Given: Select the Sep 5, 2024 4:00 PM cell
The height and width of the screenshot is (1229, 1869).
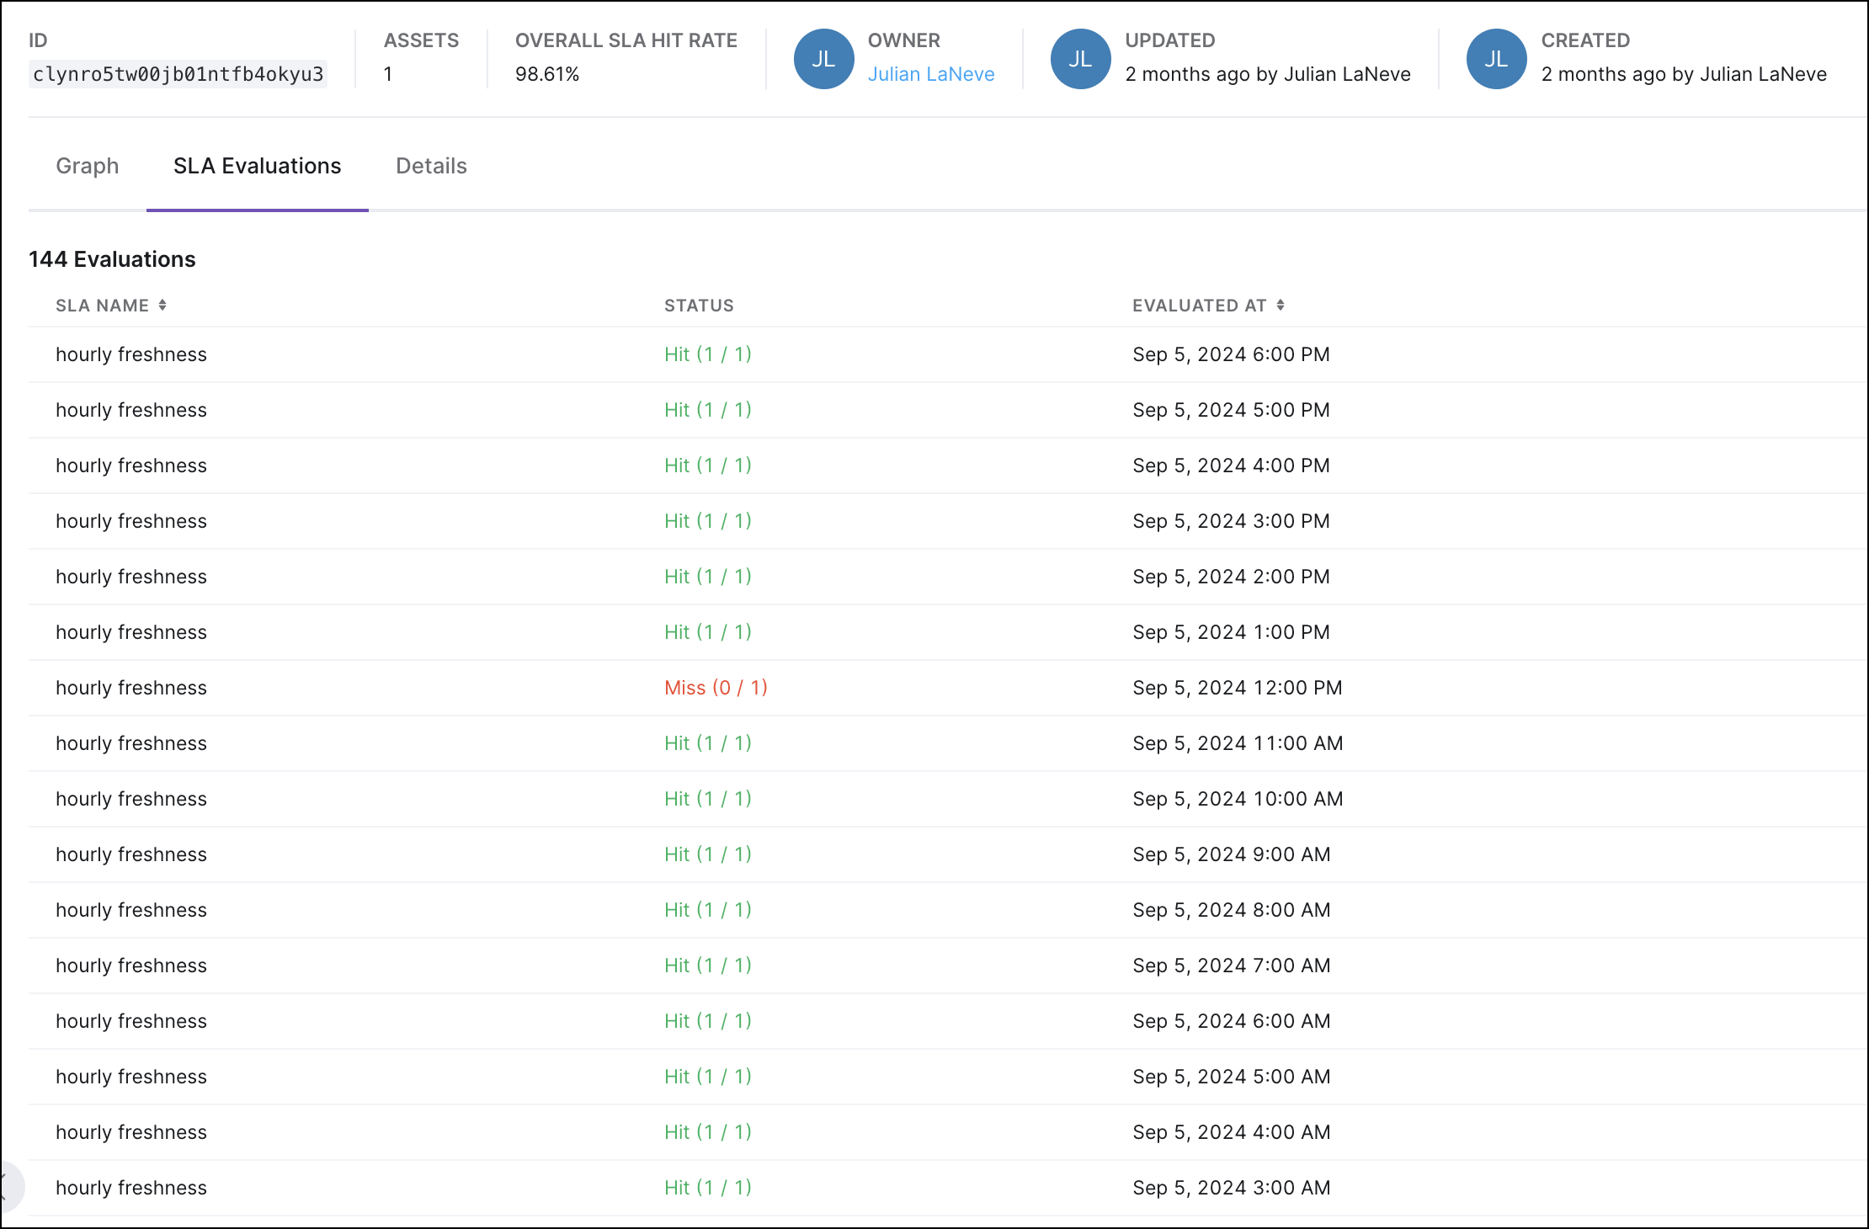Looking at the screenshot, I should click(x=1231, y=466).
